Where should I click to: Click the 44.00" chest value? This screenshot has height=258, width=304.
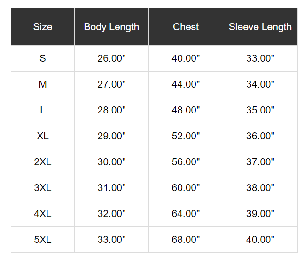point(186,84)
